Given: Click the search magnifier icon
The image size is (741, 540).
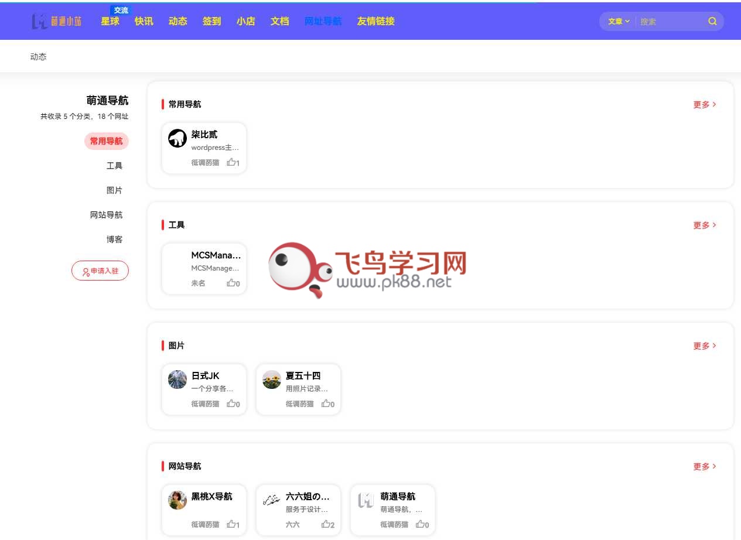Looking at the screenshot, I should pyautogui.click(x=712, y=22).
